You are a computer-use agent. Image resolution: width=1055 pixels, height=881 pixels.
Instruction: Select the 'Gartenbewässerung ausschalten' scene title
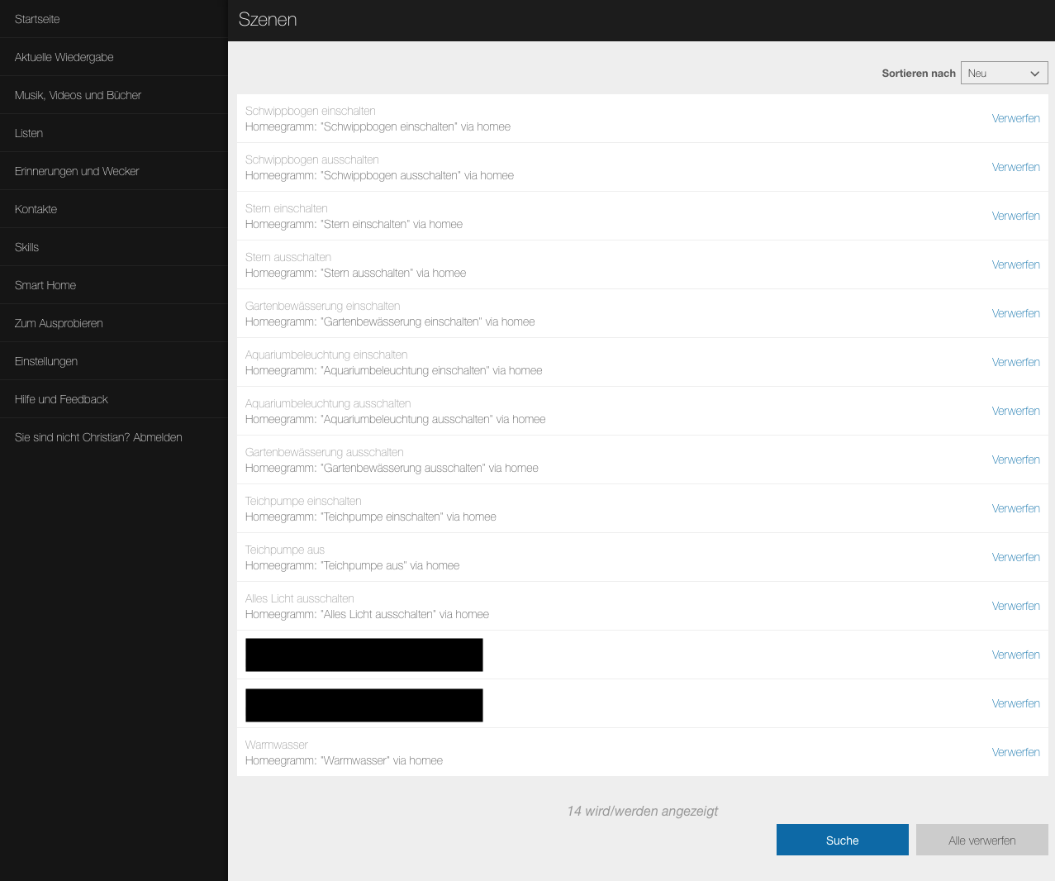(x=325, y=452)
